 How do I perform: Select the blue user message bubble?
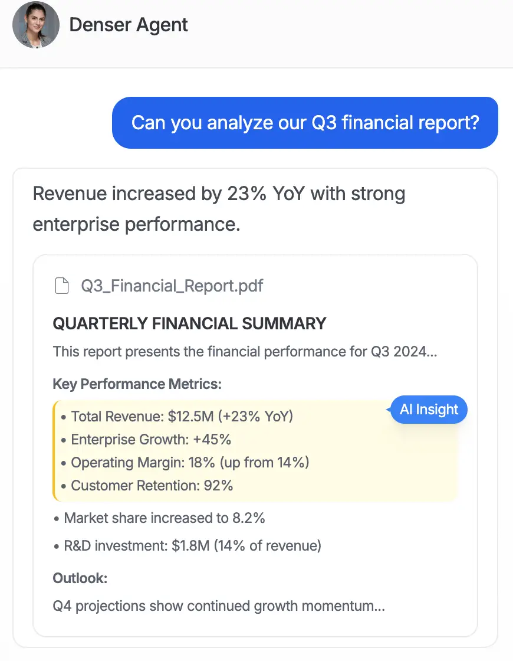pyautogui.click(x=304, y=122)
